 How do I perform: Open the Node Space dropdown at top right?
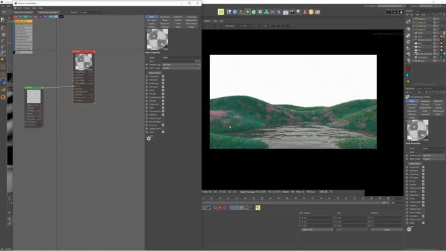pyautogui.click(x=391, y=6)
